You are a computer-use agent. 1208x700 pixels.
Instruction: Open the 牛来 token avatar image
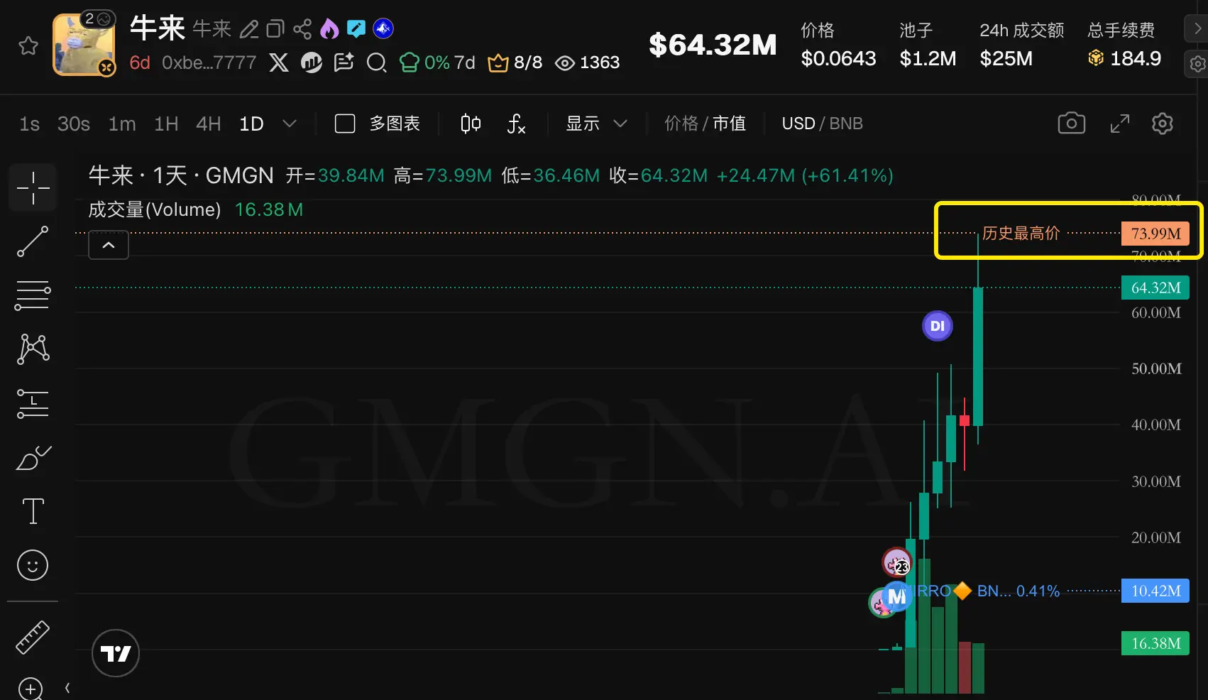pyautogui.click(x=84, y=44)
